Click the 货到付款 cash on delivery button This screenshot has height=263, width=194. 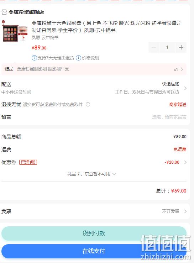click(x=94, y=233)
